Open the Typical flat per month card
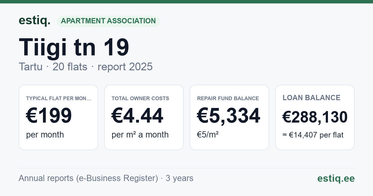Viewport: 373px width, 196px height. (58, 117)
